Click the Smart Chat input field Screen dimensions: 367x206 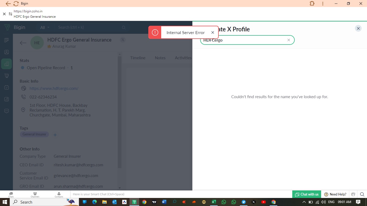tap(181, 194)
